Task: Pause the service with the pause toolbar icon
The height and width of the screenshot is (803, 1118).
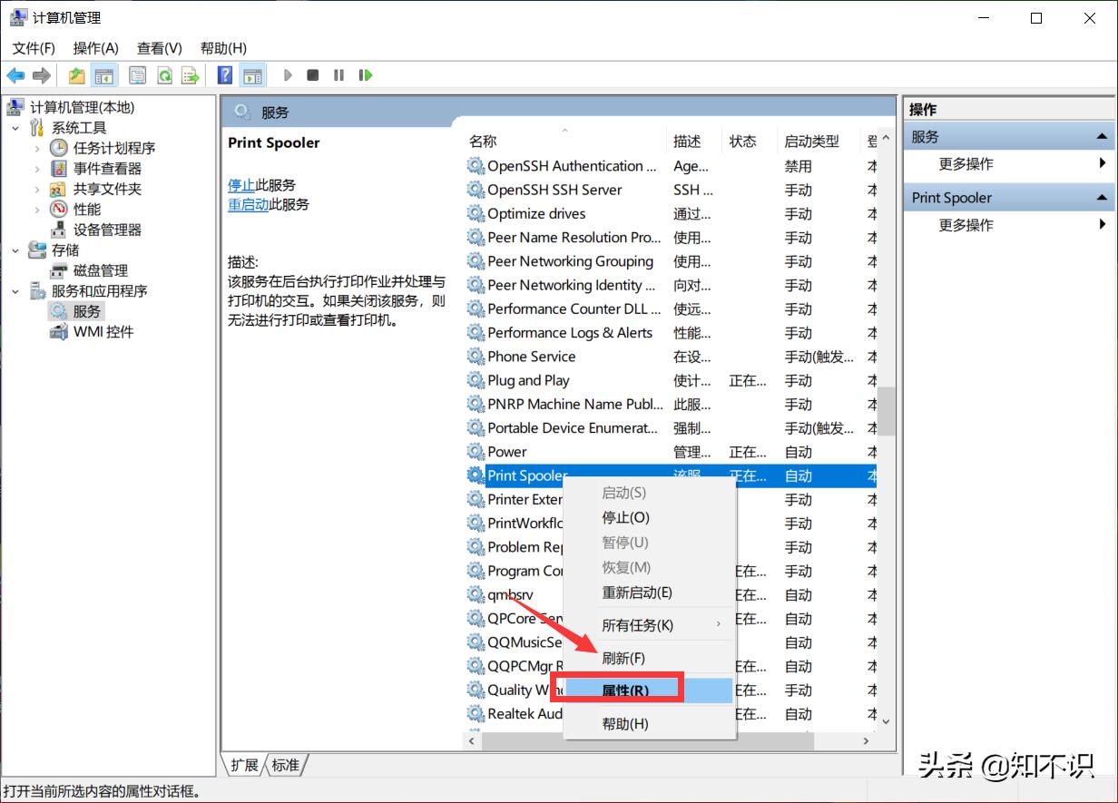Action: tap(338, 74)
